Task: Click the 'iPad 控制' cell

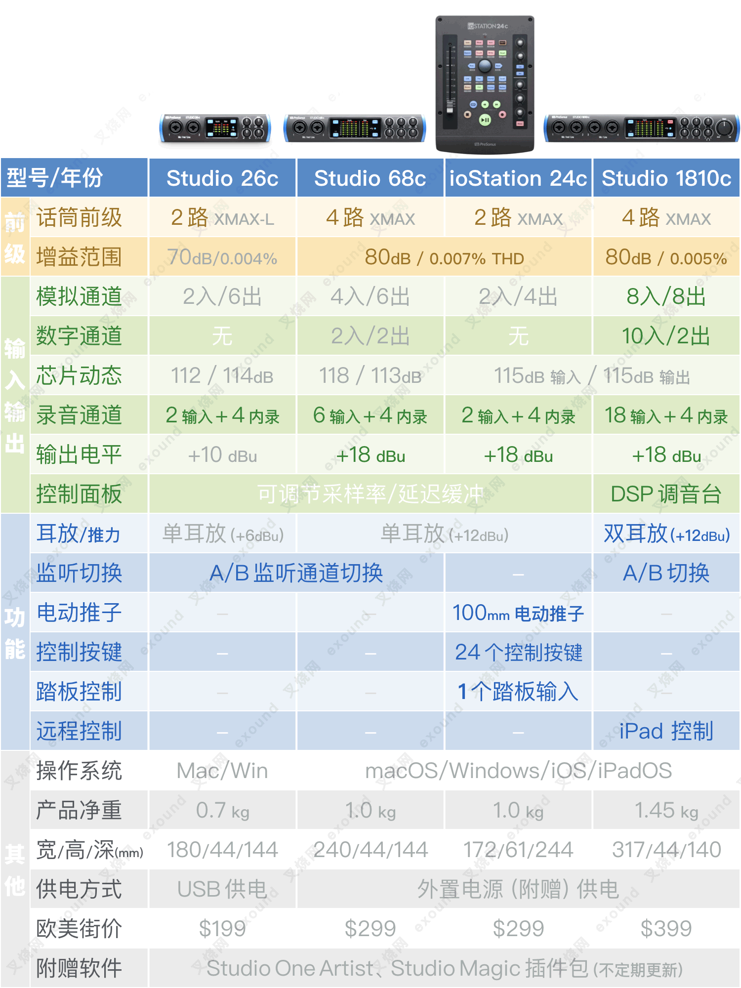Action: pyautogui.click(x=666, y=731)
